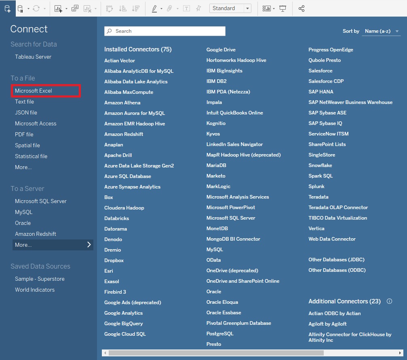Choose PostgreSQL connector
The image size is (407, 360).
pyautogui.click(x=220, y=334)
